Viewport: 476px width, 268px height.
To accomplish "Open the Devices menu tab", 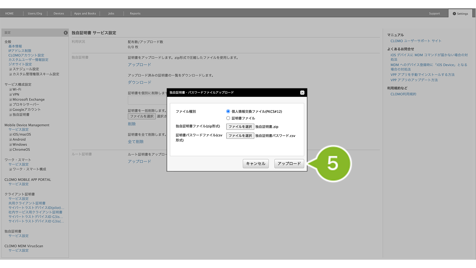I will [59, 13].
